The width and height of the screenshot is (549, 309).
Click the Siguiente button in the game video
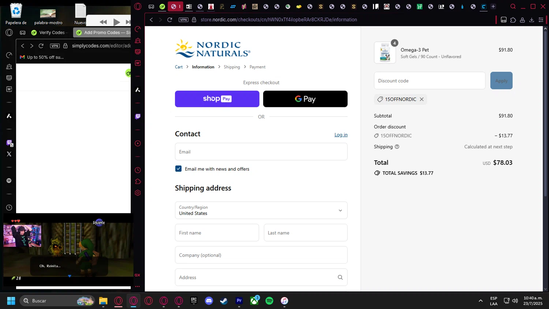point(99,222)
